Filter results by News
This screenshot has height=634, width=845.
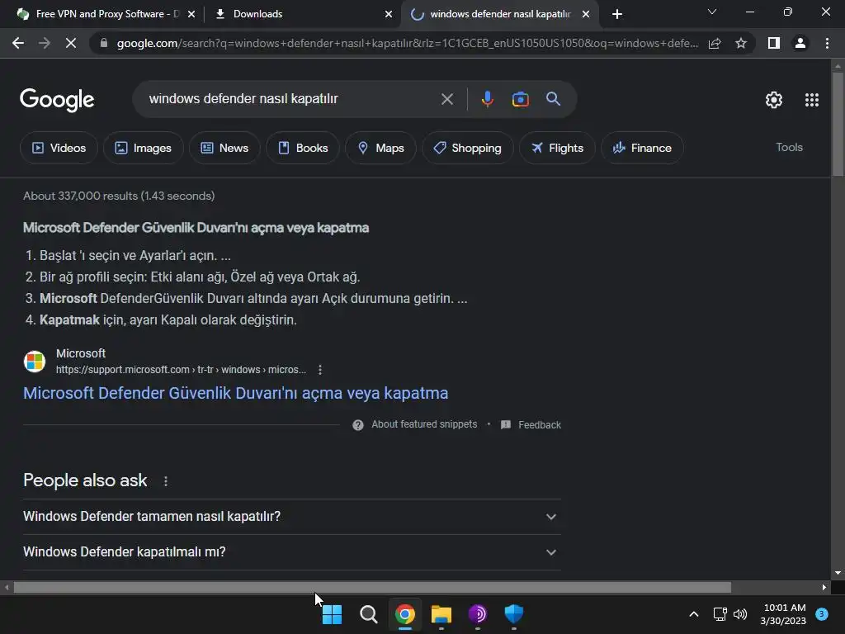click(x=224, y=148)
